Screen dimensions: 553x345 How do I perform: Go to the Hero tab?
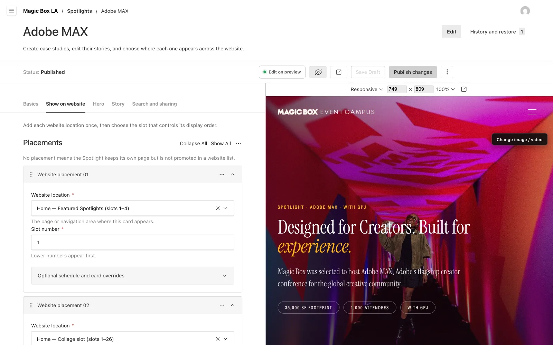click(99, 104)
